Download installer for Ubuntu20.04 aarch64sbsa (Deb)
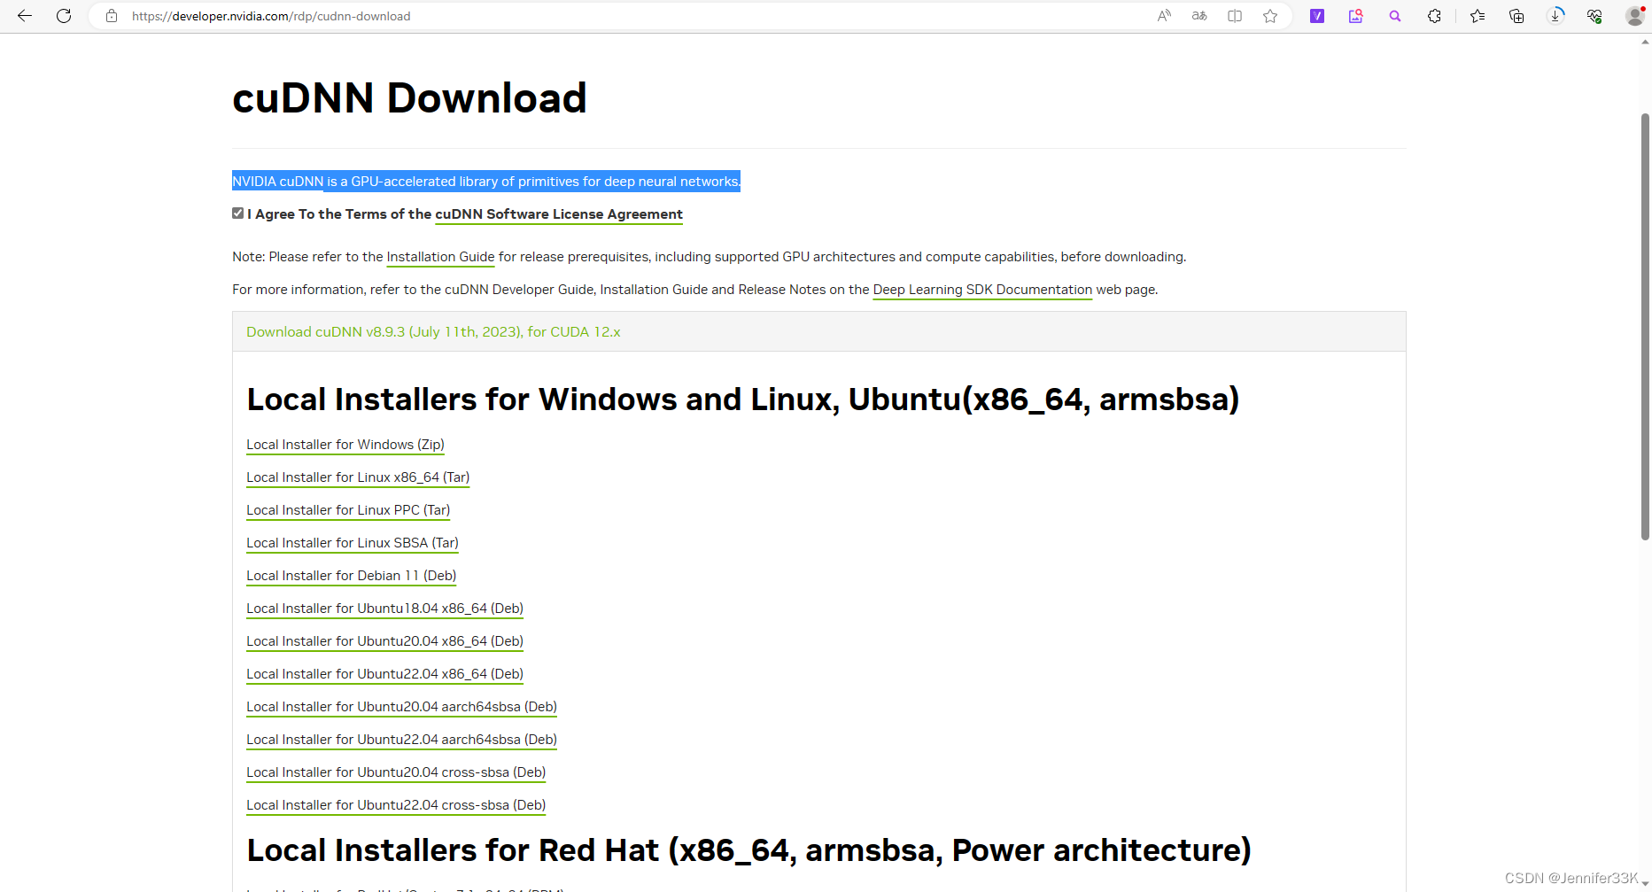Image resolution: width=1652 pixels, height=892 pixels. [x=401, y=707]
